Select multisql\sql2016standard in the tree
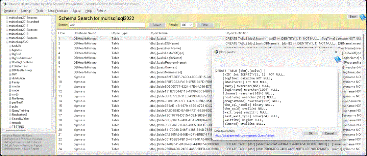The width and height of the screenshot is (367, 156). point(24,22)
